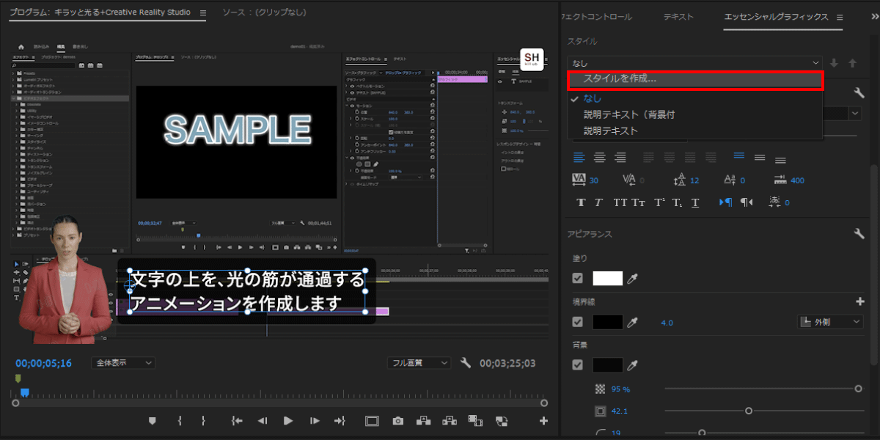Open the panel menu beside エッセンシャルグラフィックス
This screenshot has height=440, width=880.
pyautogui.click(x=840, y=17)
